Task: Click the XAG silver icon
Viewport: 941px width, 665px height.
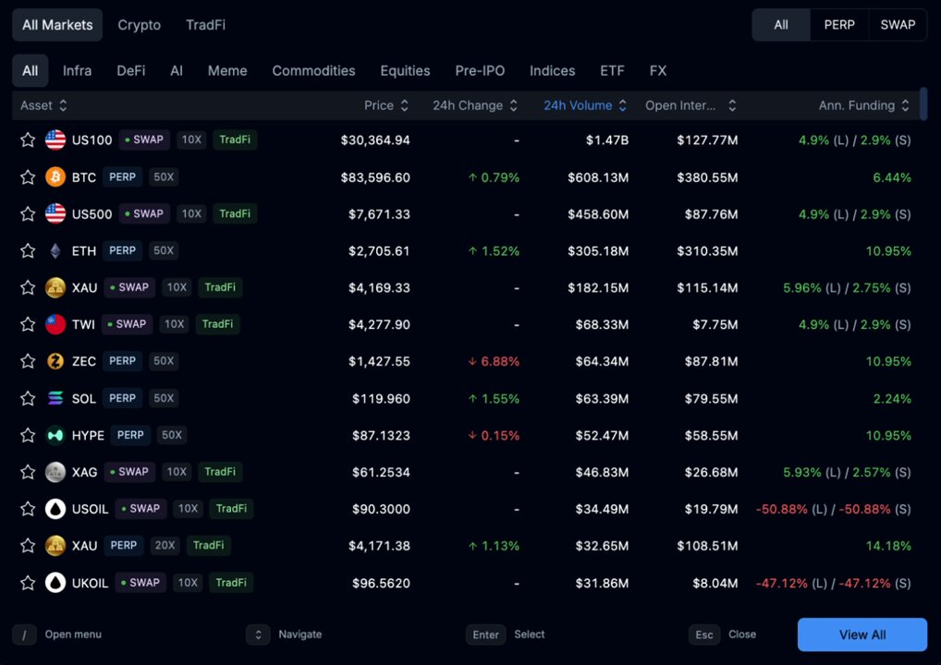Action: (x=55, y=472)
